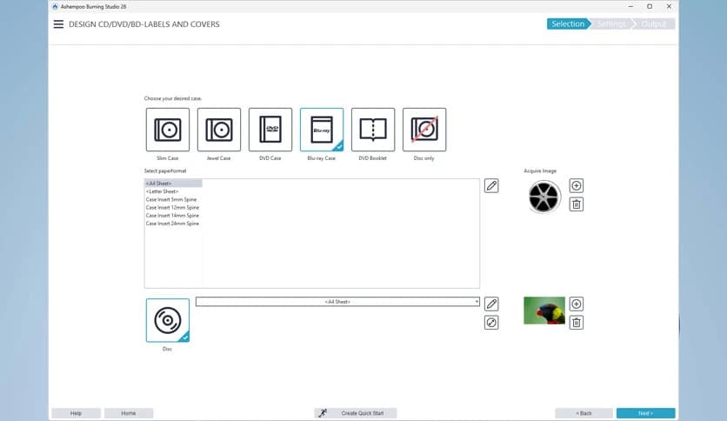Minimize the Burning Studio window
Image resolution: width=727 pixels, height=421 pixels.
(x=630, y=6)
